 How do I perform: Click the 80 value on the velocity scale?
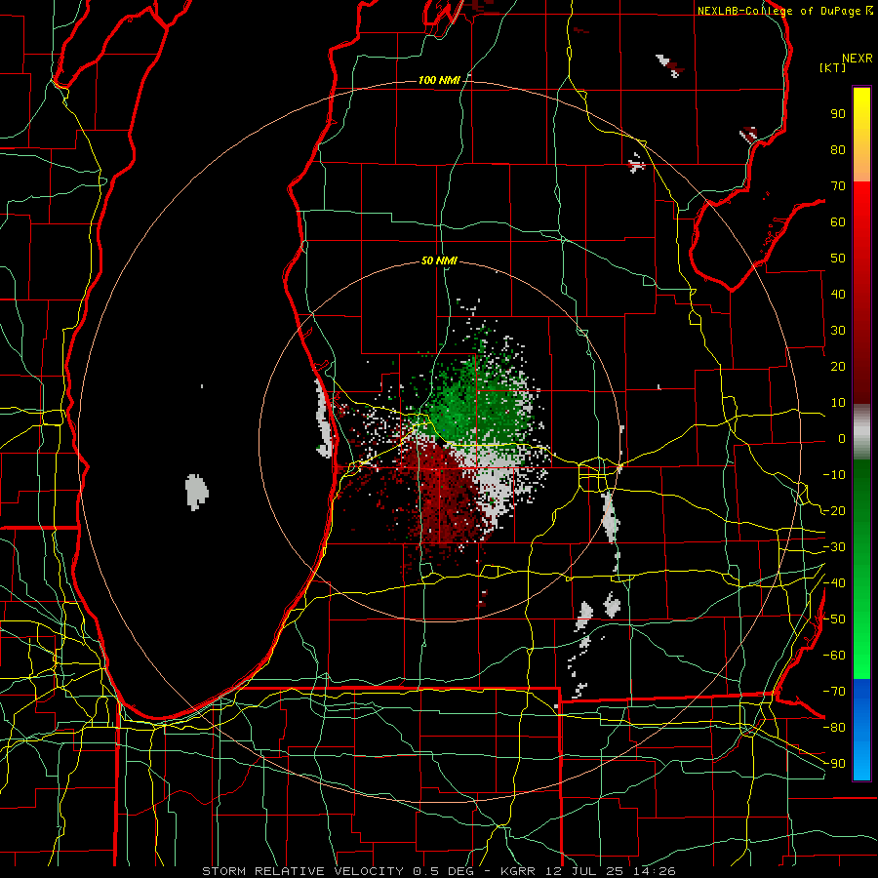[x=838, y=150]
